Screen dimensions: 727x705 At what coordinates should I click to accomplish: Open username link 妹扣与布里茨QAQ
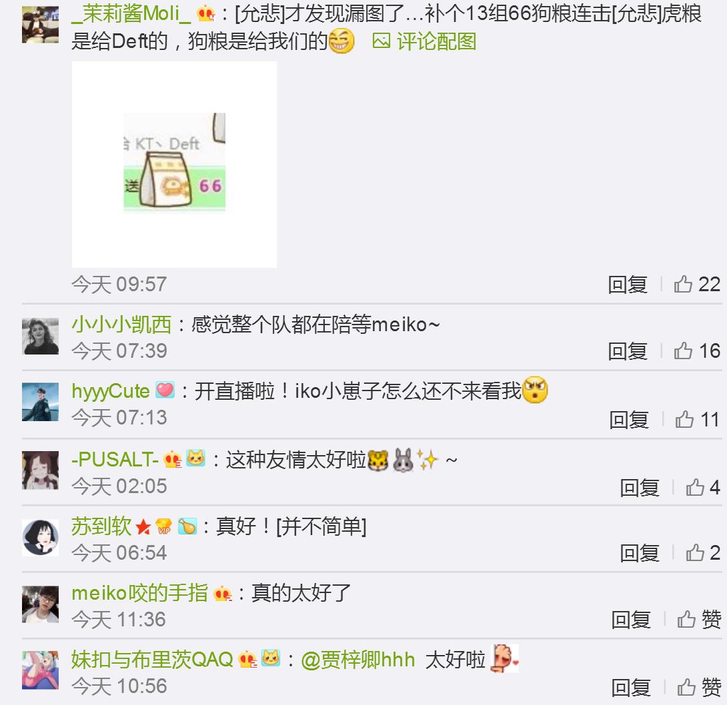point(152,660)
